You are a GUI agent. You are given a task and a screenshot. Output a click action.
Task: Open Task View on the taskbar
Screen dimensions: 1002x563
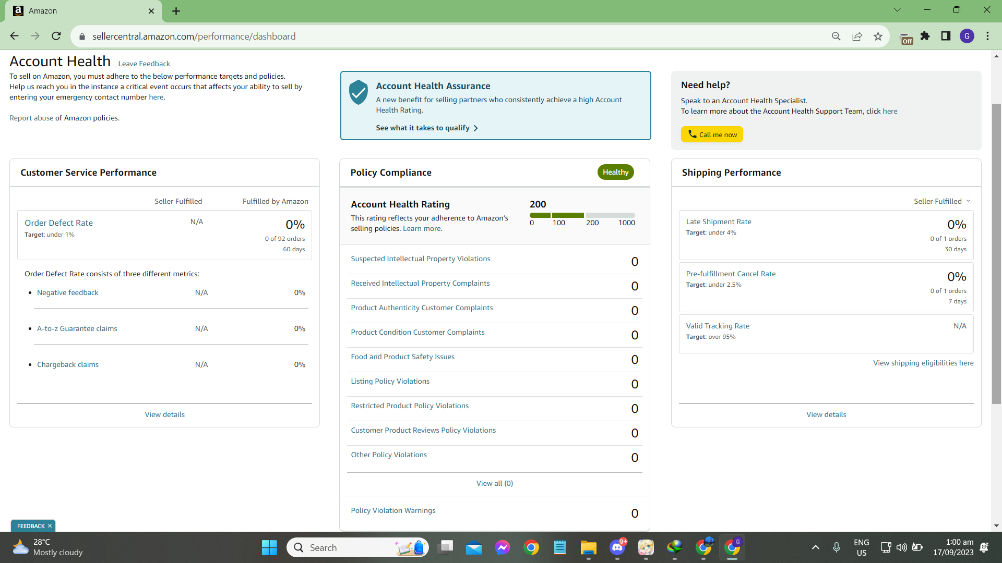click(x=445, y=547)
